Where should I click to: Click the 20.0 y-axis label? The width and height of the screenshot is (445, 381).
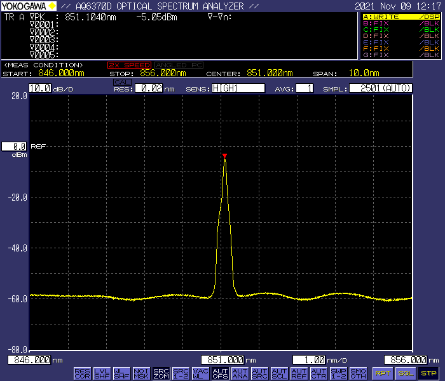click(19, 96)
